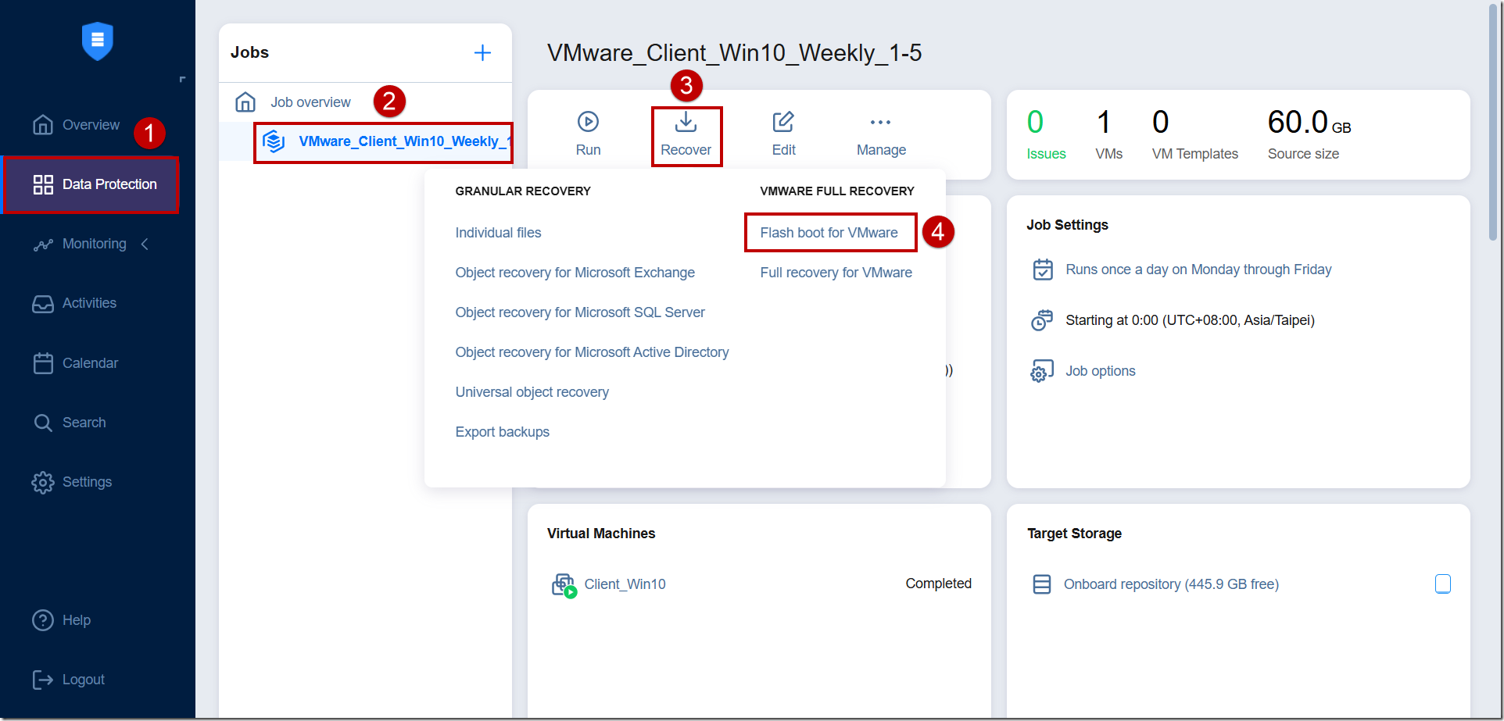Click the Search magnifier icon
Image resolution: width=1504 pixels, height=721 pixels.
[x=43, y=423]
